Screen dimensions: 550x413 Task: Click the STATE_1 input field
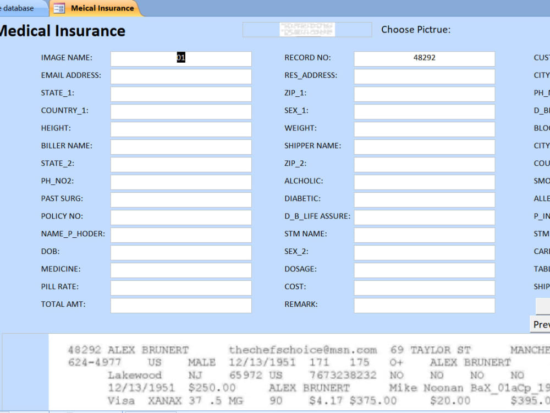click(x=181, y=94)
